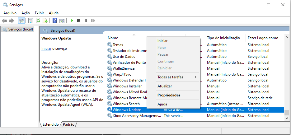
Task: Click the green Start Service toolbar icon
Action: [72, 21]
